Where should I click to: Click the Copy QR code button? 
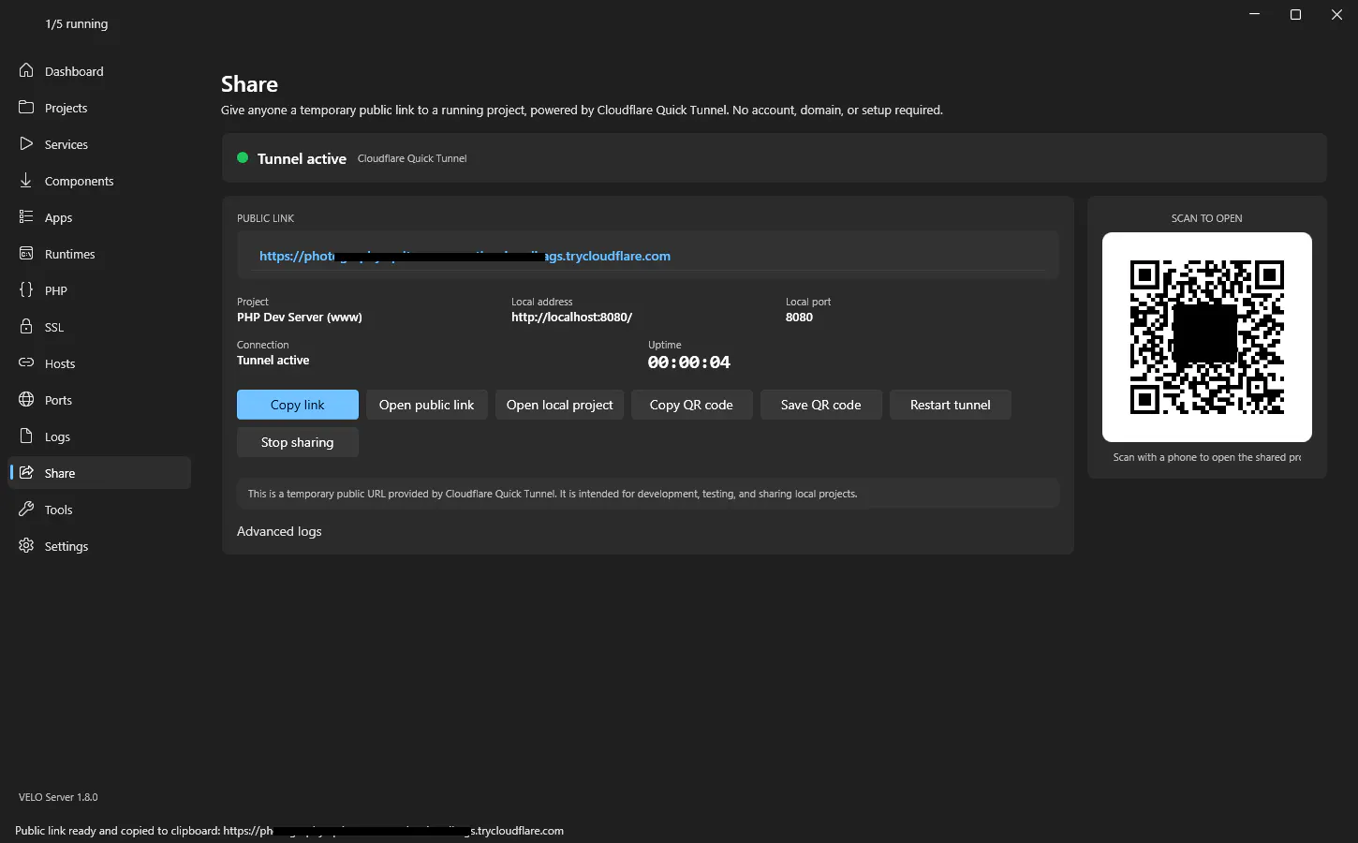click(x=692, y=405)
